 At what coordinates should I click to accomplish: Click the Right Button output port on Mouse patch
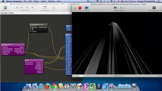(42, 67)
